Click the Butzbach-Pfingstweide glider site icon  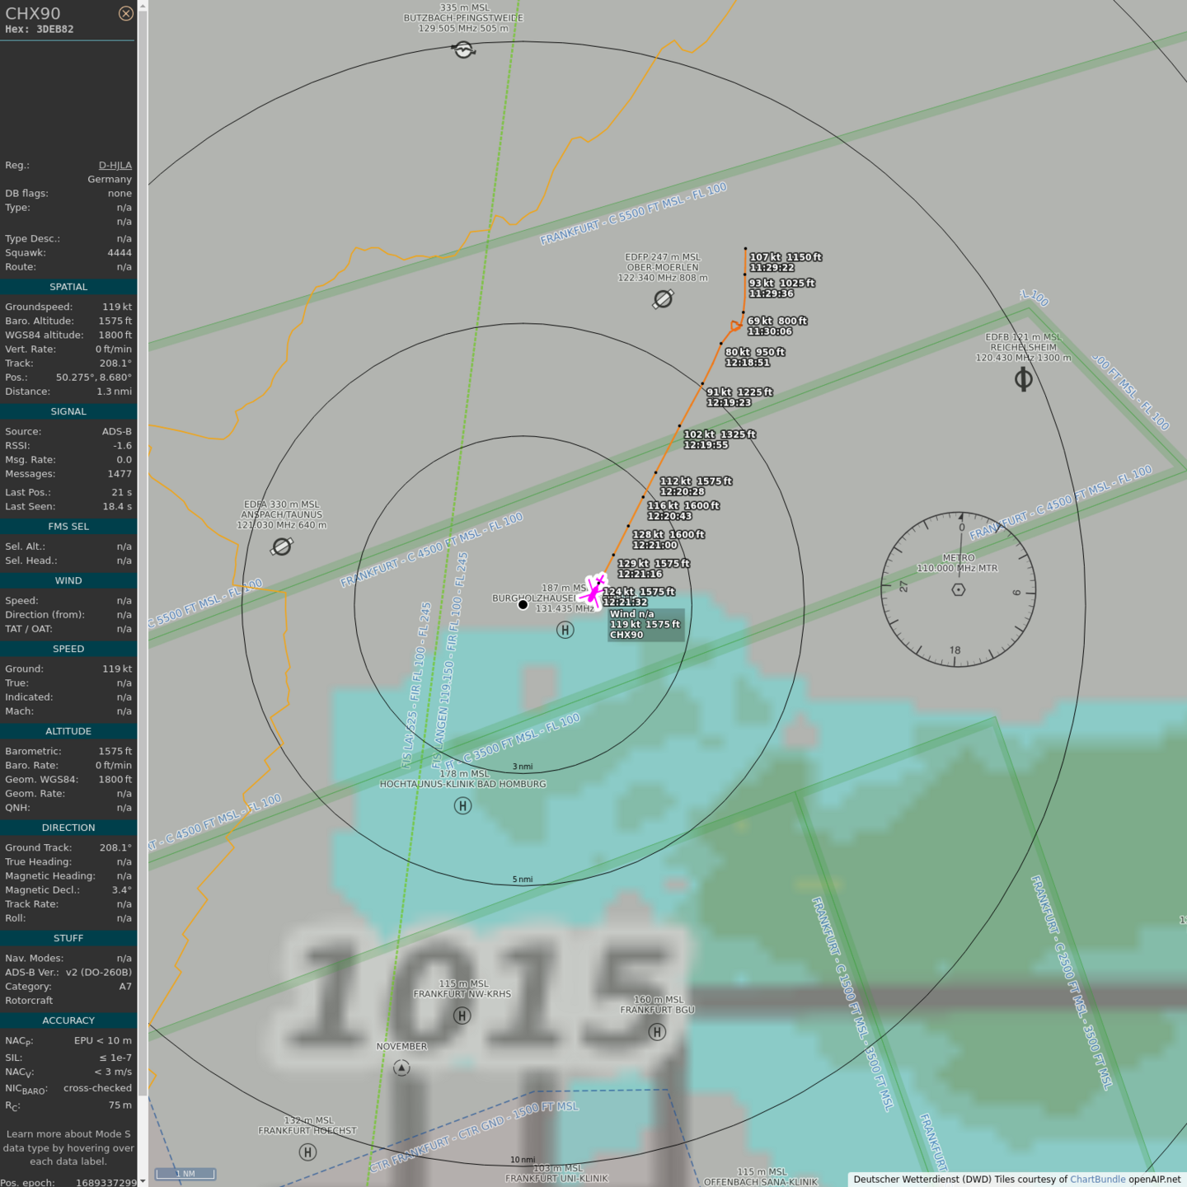coord(464,50)
